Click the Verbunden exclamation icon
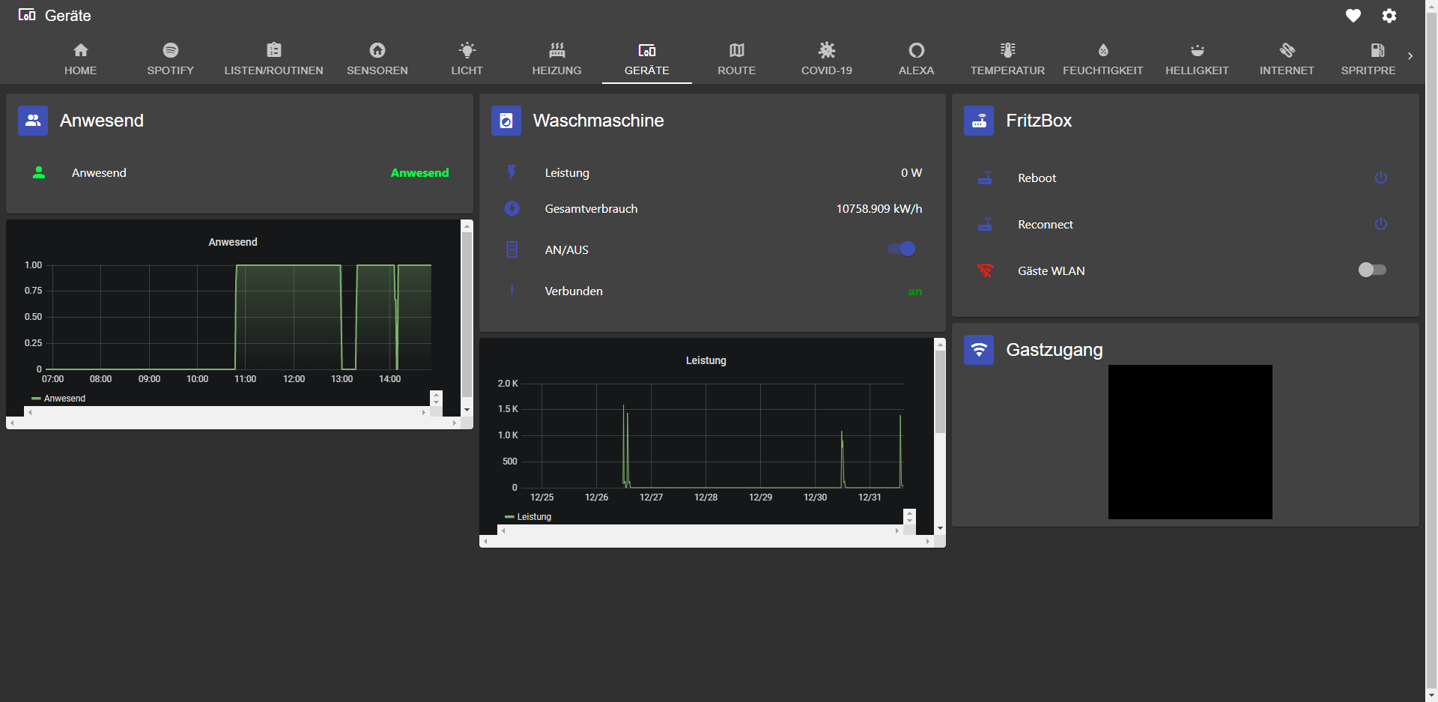 click(x=512, y=291)
